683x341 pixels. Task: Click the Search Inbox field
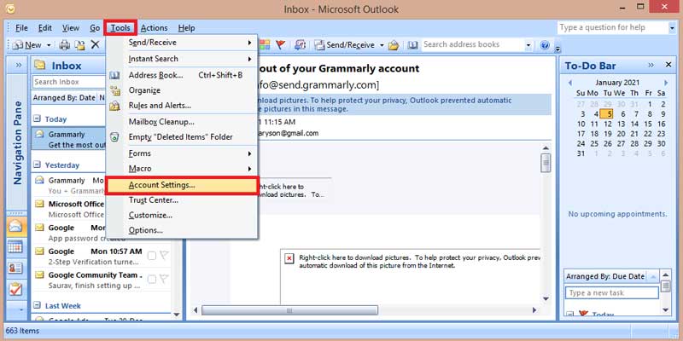[x=70, y=82]
